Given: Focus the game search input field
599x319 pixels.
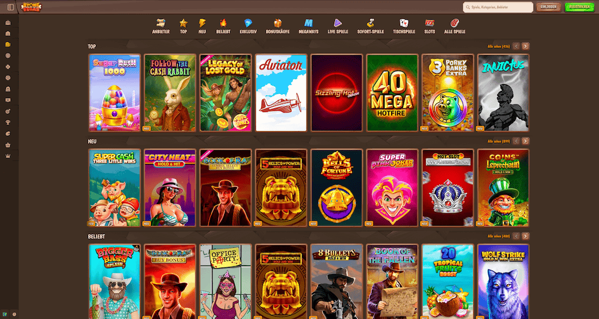Looking at the screenshot, I should (x=498, y=7).
